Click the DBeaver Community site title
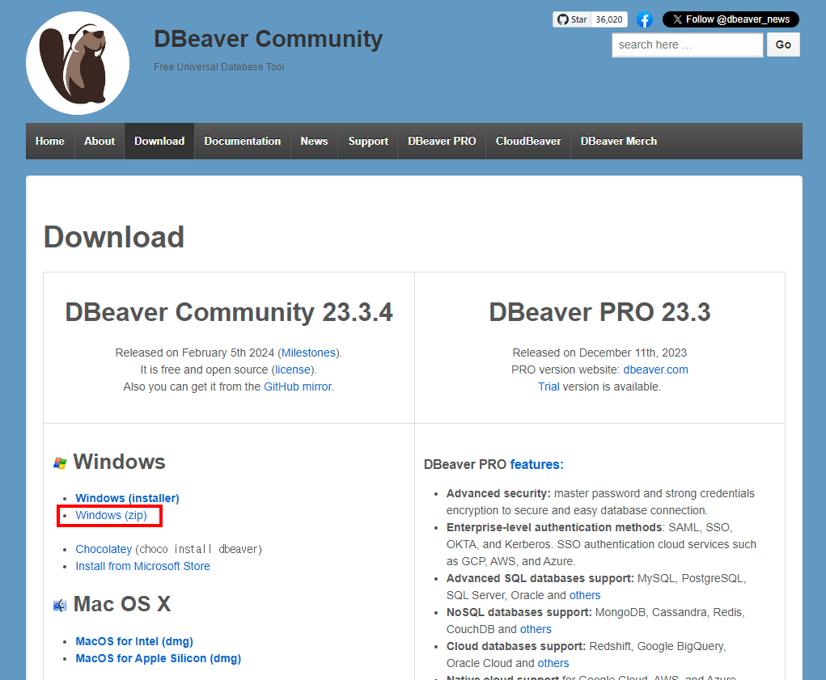 point(268,39)
